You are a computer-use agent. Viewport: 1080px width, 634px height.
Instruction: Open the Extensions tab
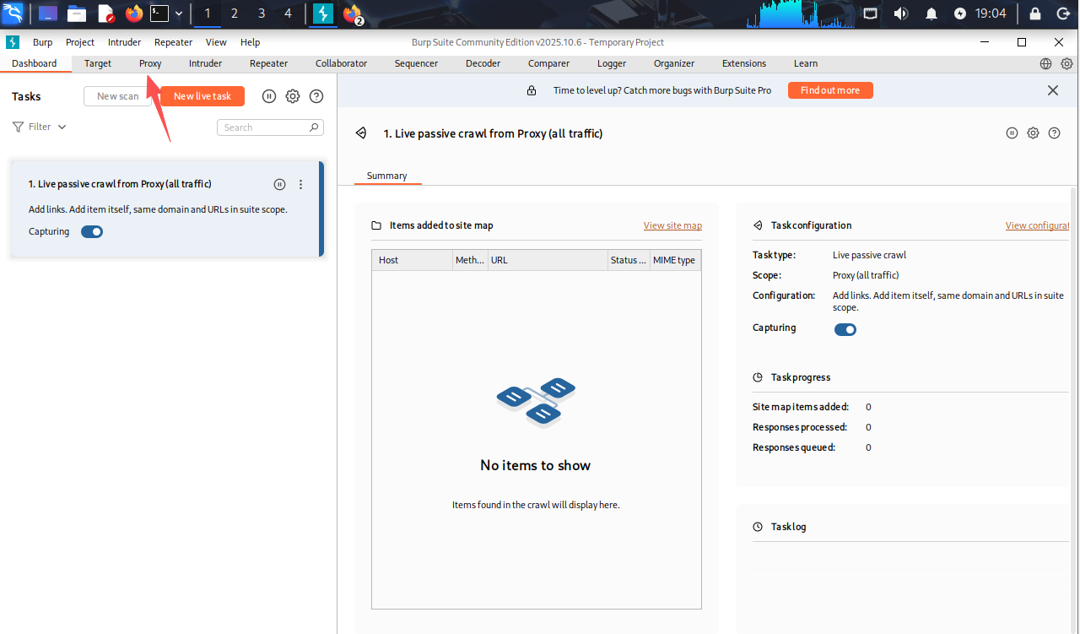click(744, 63)
